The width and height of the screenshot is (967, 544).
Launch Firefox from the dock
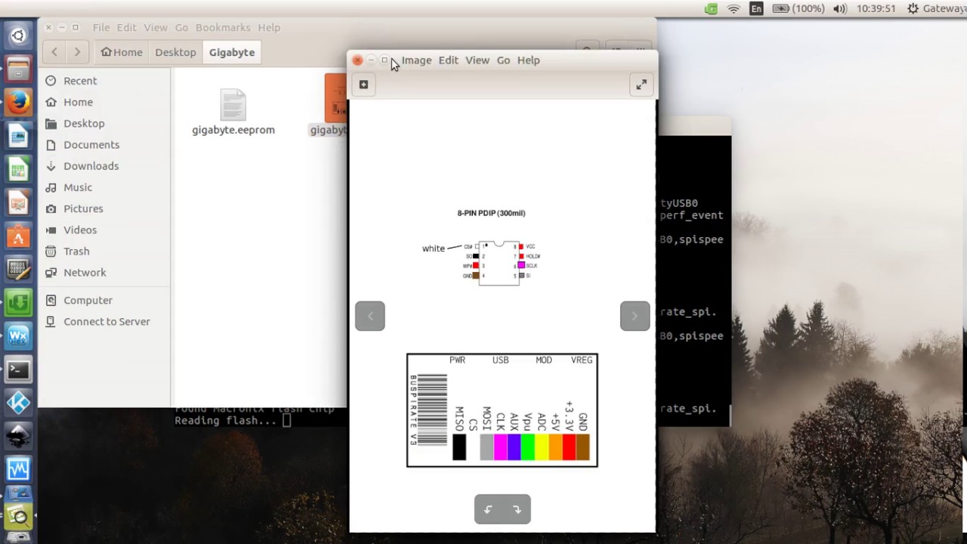tap(18, 102)
